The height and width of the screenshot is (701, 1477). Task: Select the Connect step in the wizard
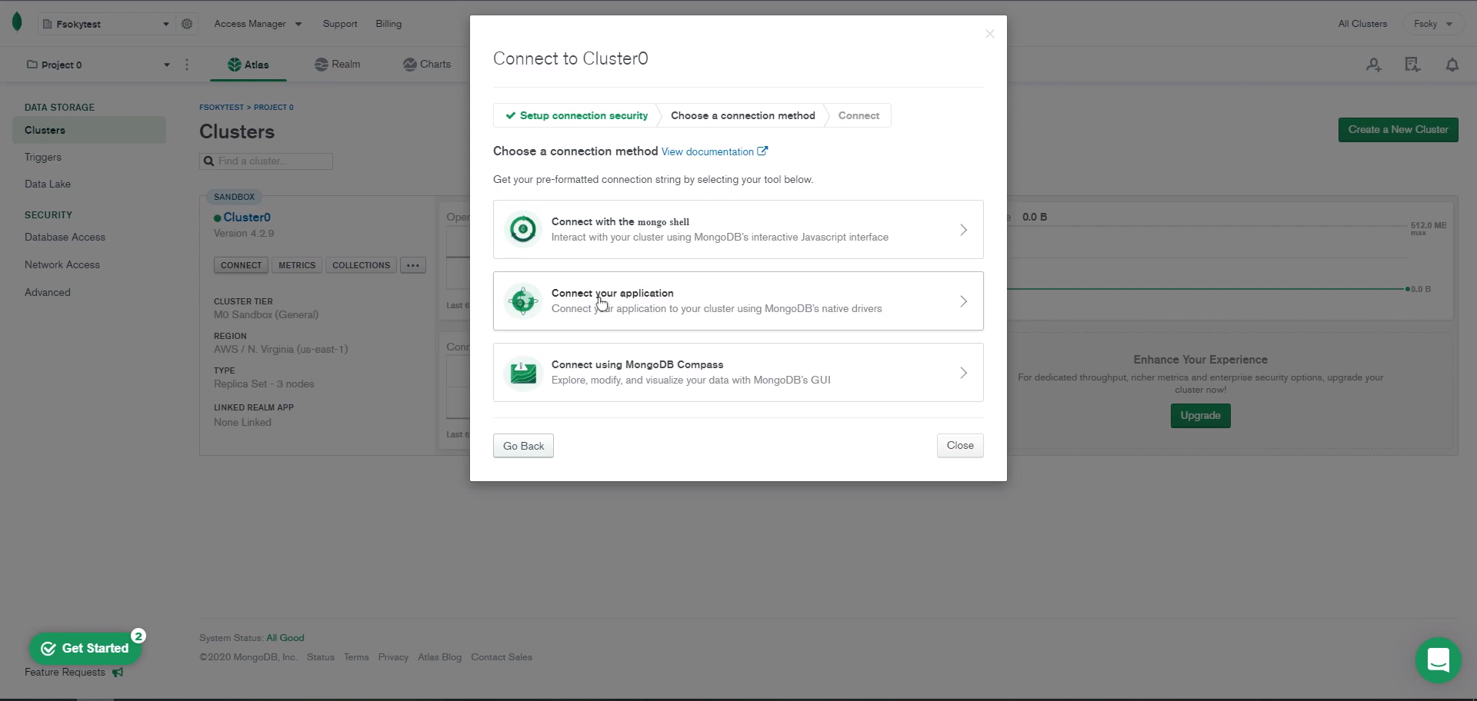859,115
